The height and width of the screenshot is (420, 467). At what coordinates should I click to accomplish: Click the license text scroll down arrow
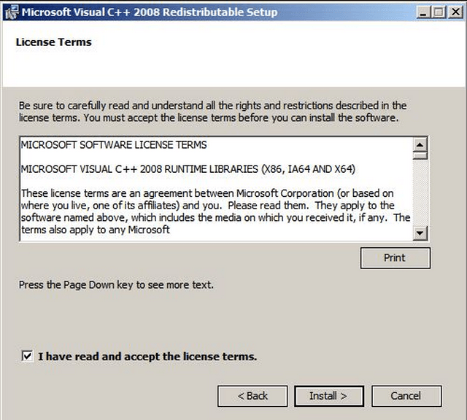(420, 233)
